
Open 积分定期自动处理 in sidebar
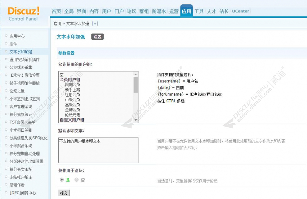point(25,154)
